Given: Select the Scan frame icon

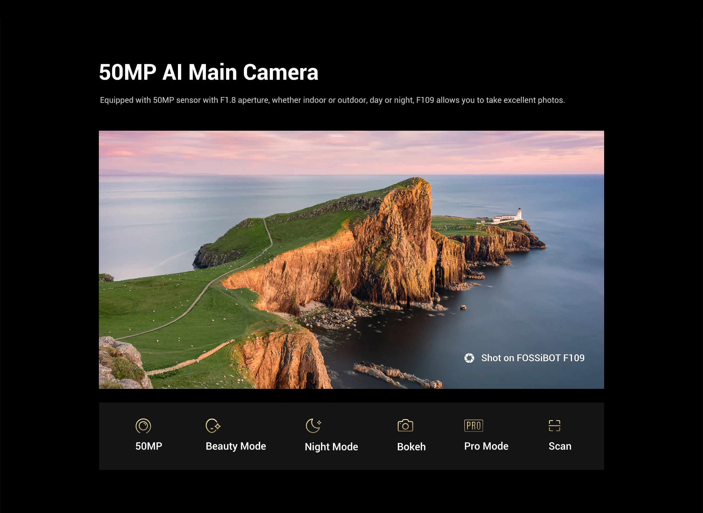Looking at the screenshot, I should coord(554,426).
